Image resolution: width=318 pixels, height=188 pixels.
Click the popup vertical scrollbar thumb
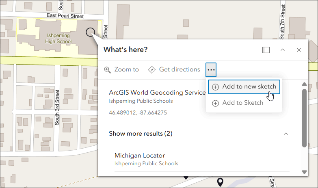(304, 118)
